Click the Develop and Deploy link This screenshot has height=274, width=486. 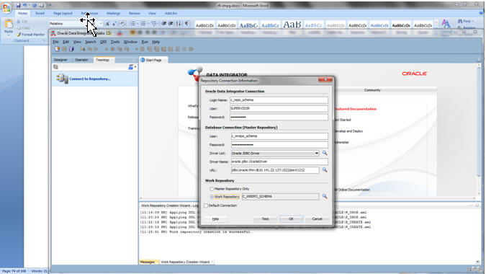[x=348, y=131]
